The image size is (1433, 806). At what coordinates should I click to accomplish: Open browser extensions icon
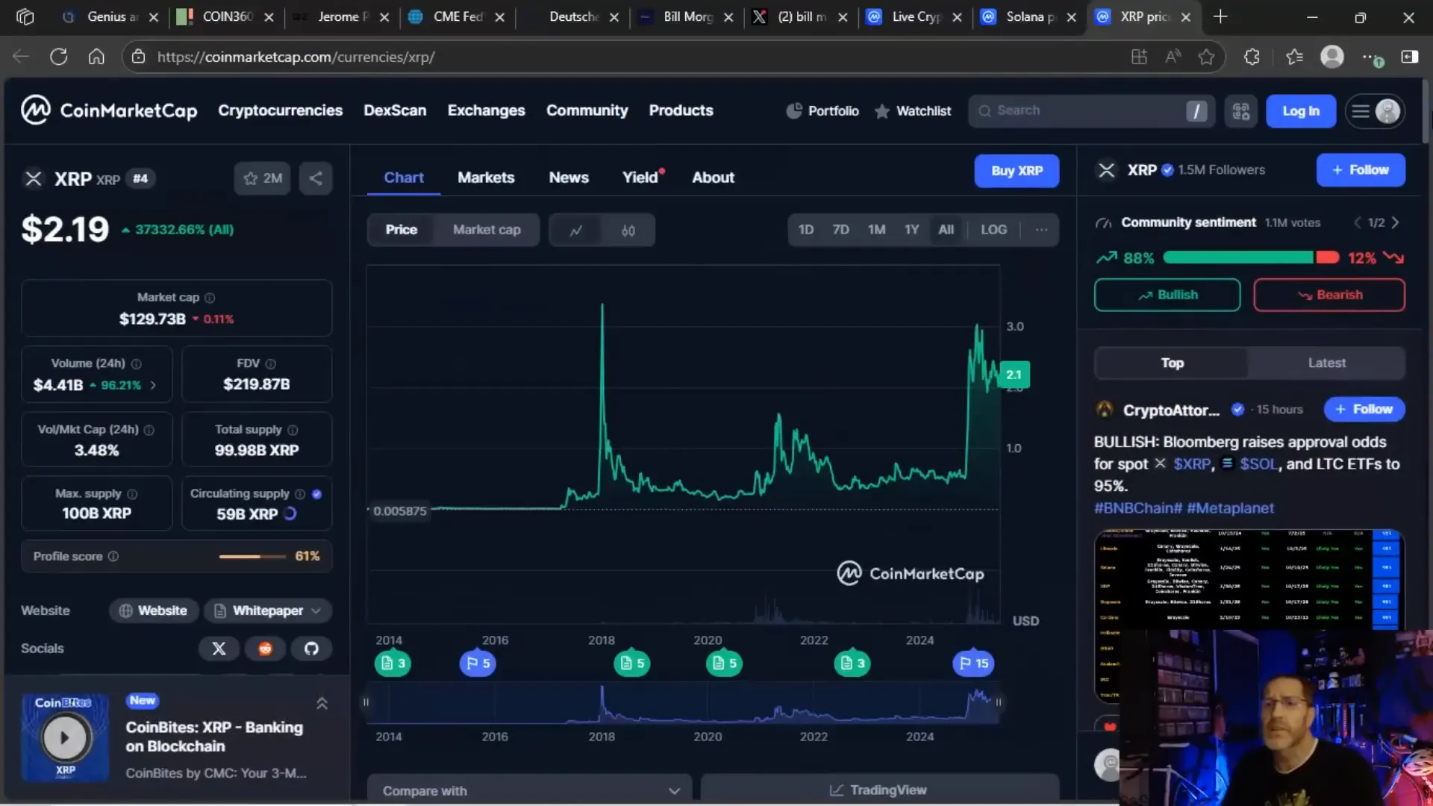click(x=1252, y=57)
